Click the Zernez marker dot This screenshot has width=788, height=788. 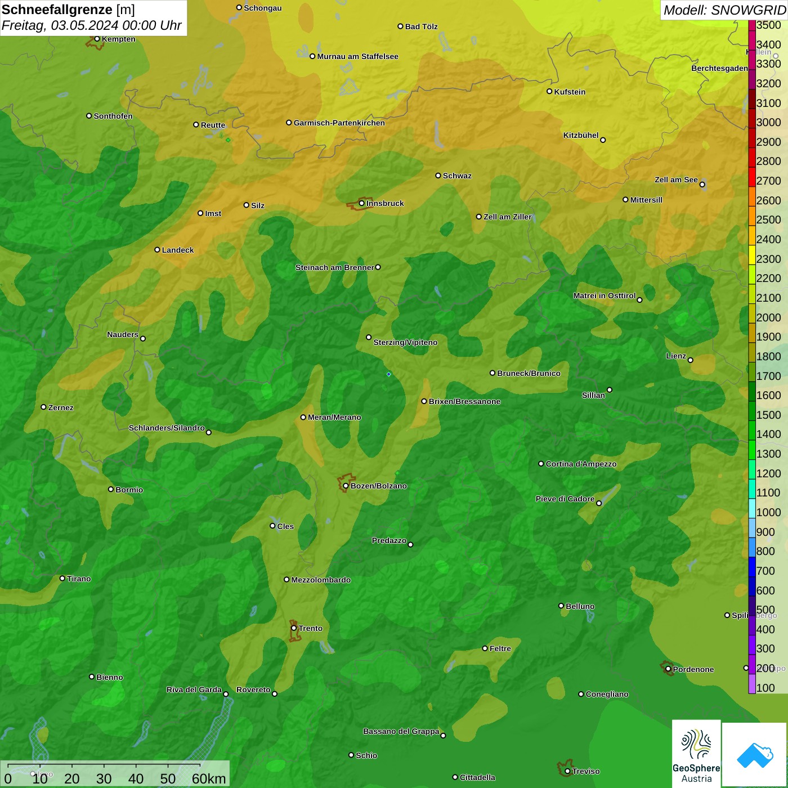pyautogui.click(x=44, y=407)
